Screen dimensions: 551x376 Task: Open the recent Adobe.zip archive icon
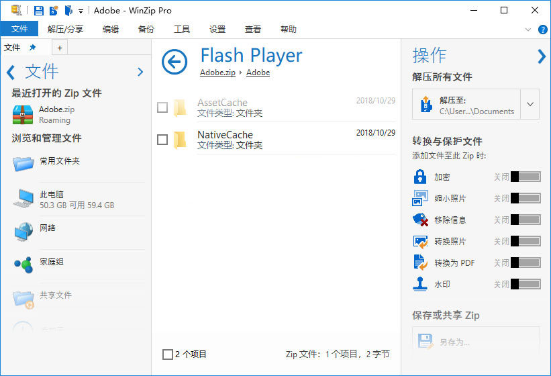point(23,115)
